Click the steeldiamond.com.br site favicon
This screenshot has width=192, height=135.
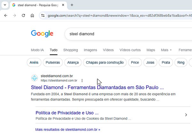(x=35, y=78)
